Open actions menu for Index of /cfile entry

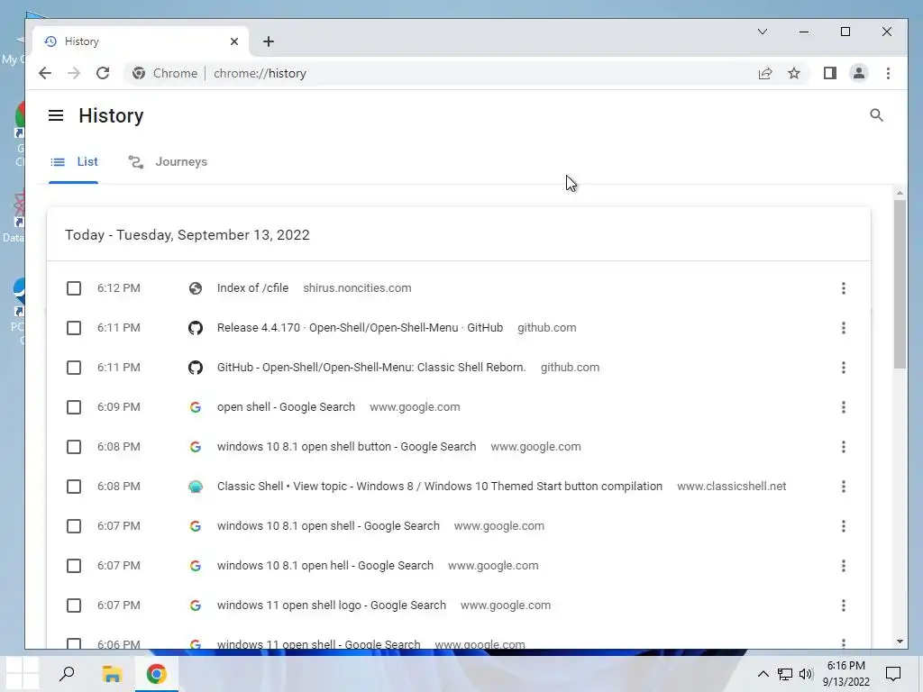[x=844, y=288]
